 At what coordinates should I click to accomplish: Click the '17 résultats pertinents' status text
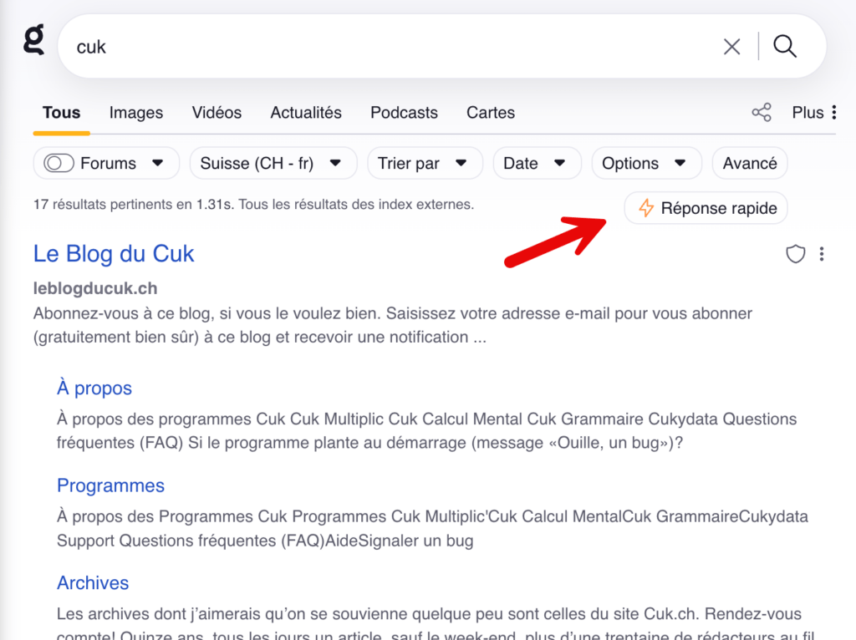[253, 205]
